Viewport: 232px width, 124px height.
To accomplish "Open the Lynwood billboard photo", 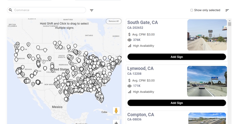I will pyautogui.click(x=207, y=81).
